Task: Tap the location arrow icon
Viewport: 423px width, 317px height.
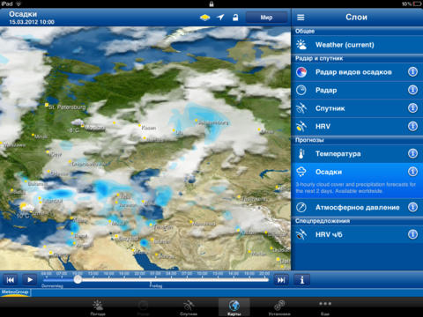Action: 220,18
